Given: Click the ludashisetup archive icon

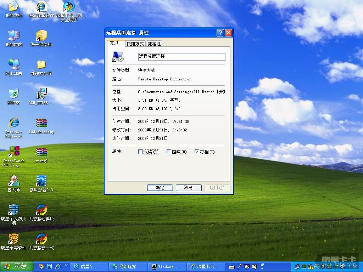Looking at the screenshot, I should (41, 123).
